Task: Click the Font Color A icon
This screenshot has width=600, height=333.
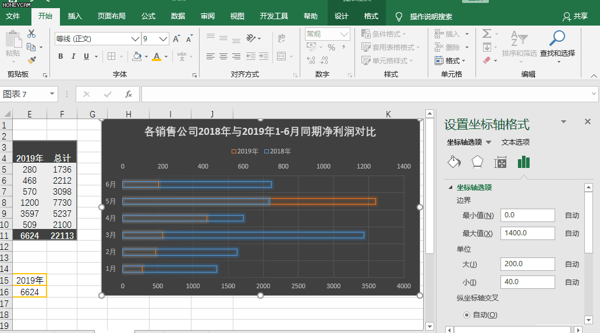Action: (157, 56)
